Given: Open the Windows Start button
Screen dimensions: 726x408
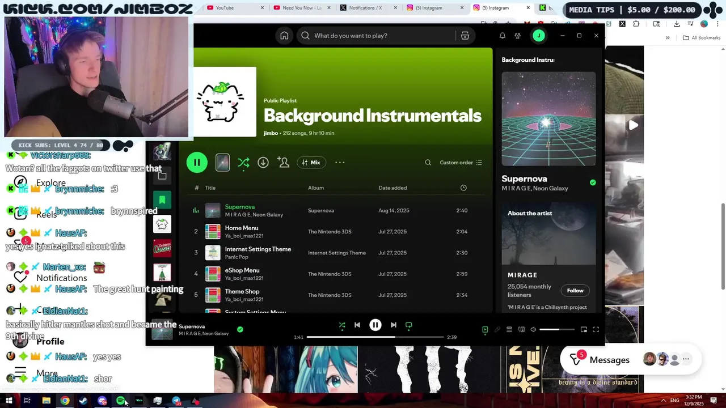Looking at the screenshot, I should 9,401.
